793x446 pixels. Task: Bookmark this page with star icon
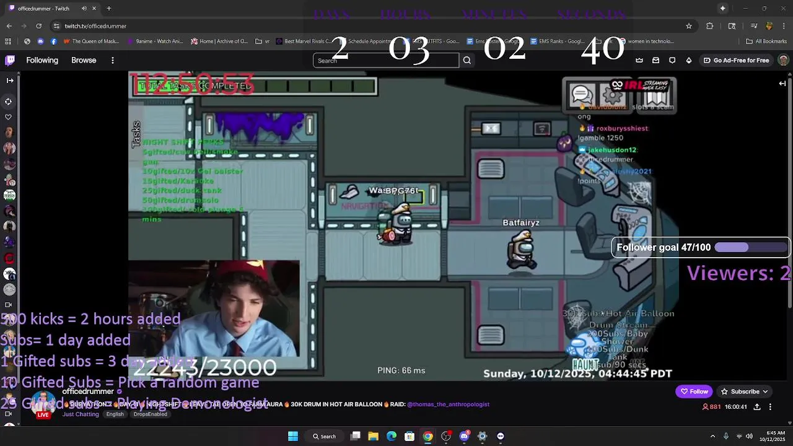(689, 26)
